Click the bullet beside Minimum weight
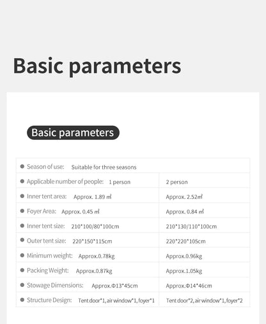Image resolution: width=266 pixels, height=324 pixels. (x=22, y=255)
